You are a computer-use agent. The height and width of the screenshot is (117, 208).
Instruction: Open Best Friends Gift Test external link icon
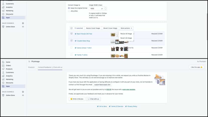pyautogui.click(x=75, y=34)
